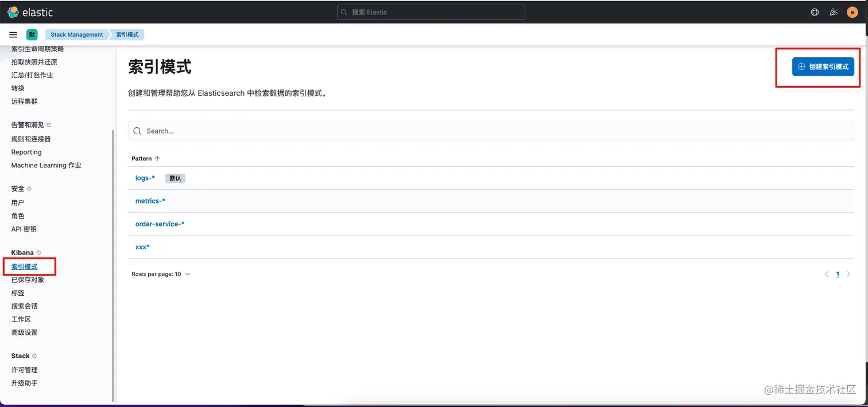Open API 密钥 in sidebar
Image resolution: width=868 pixels, height=407 pixels.
click(24, 229)
